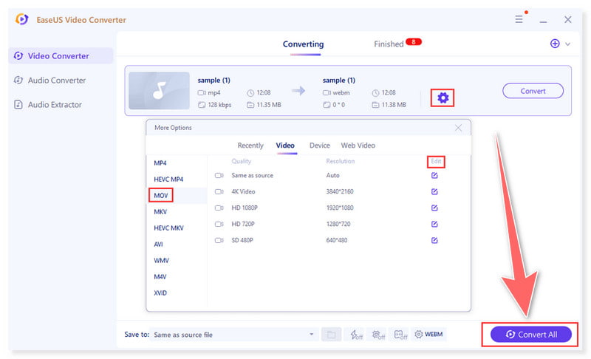
Task: Close the More Options panel
Action: pyautogui.click(x=458, y=128)
